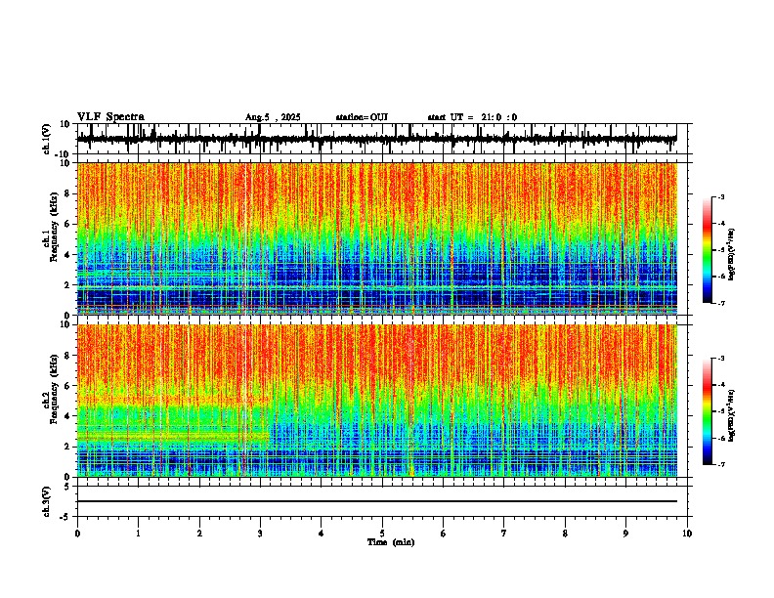This screenshot has height=598, width=774.
Task: Click the ch.2 spectrogram "6" kHz tick label
Action: pyautogui.click(x=67, y=386)
